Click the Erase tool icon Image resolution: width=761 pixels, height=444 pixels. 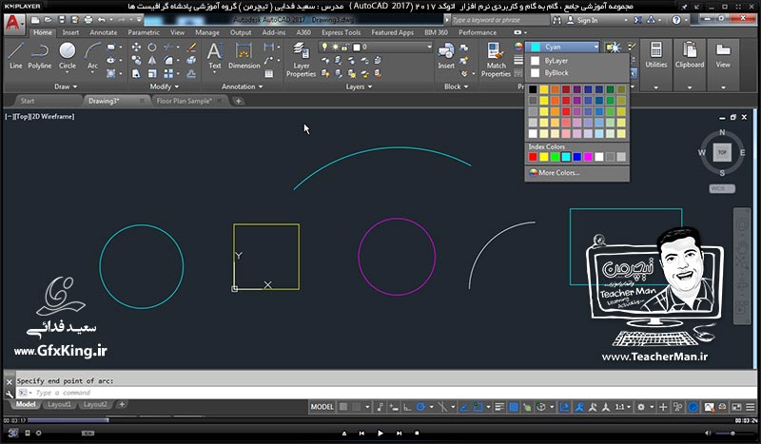click(x=191, y=48)
